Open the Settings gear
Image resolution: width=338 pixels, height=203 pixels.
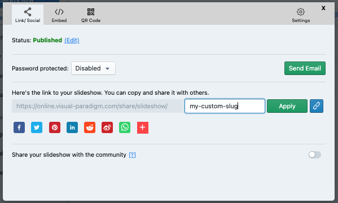tap(301, 15)
